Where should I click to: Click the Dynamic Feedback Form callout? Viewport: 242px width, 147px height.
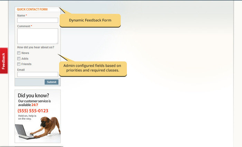pos(90,20)
